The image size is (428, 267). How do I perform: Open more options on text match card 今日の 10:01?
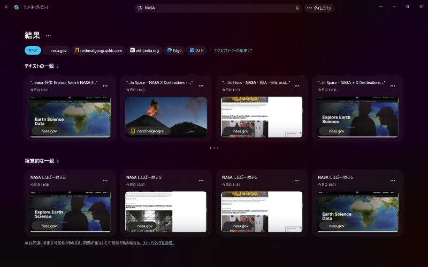(105, 86)
